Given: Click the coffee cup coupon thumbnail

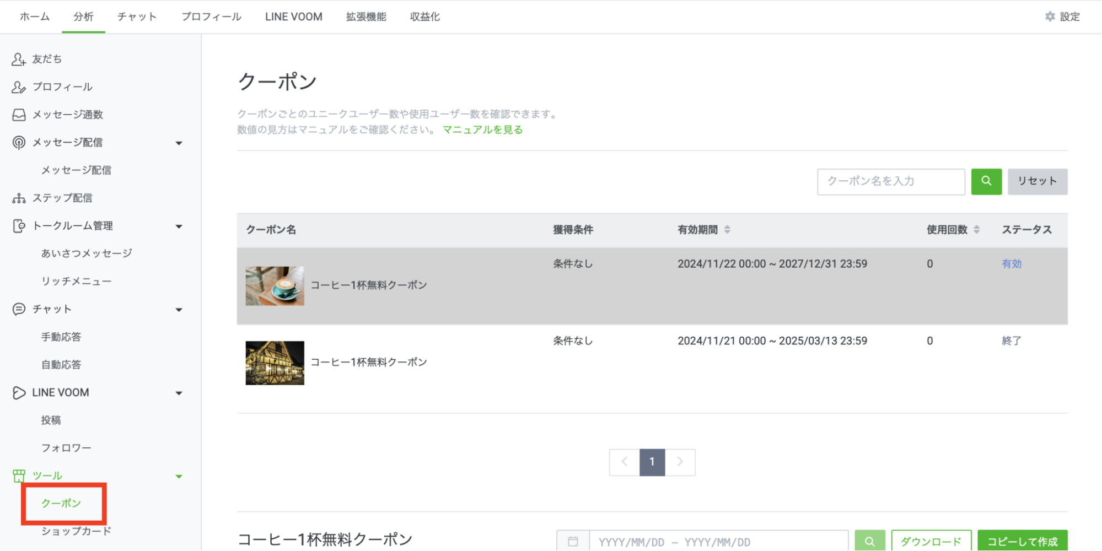Looking at the screenshot, I should [275, 286].
